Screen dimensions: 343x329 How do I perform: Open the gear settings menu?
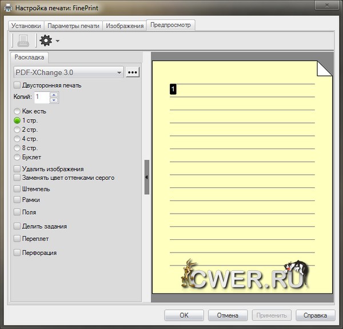(x=45, y=41)
